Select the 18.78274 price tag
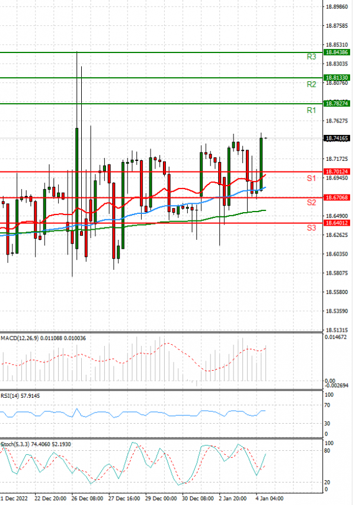Screen dimensions: 353x505 [x=337, y=103]
